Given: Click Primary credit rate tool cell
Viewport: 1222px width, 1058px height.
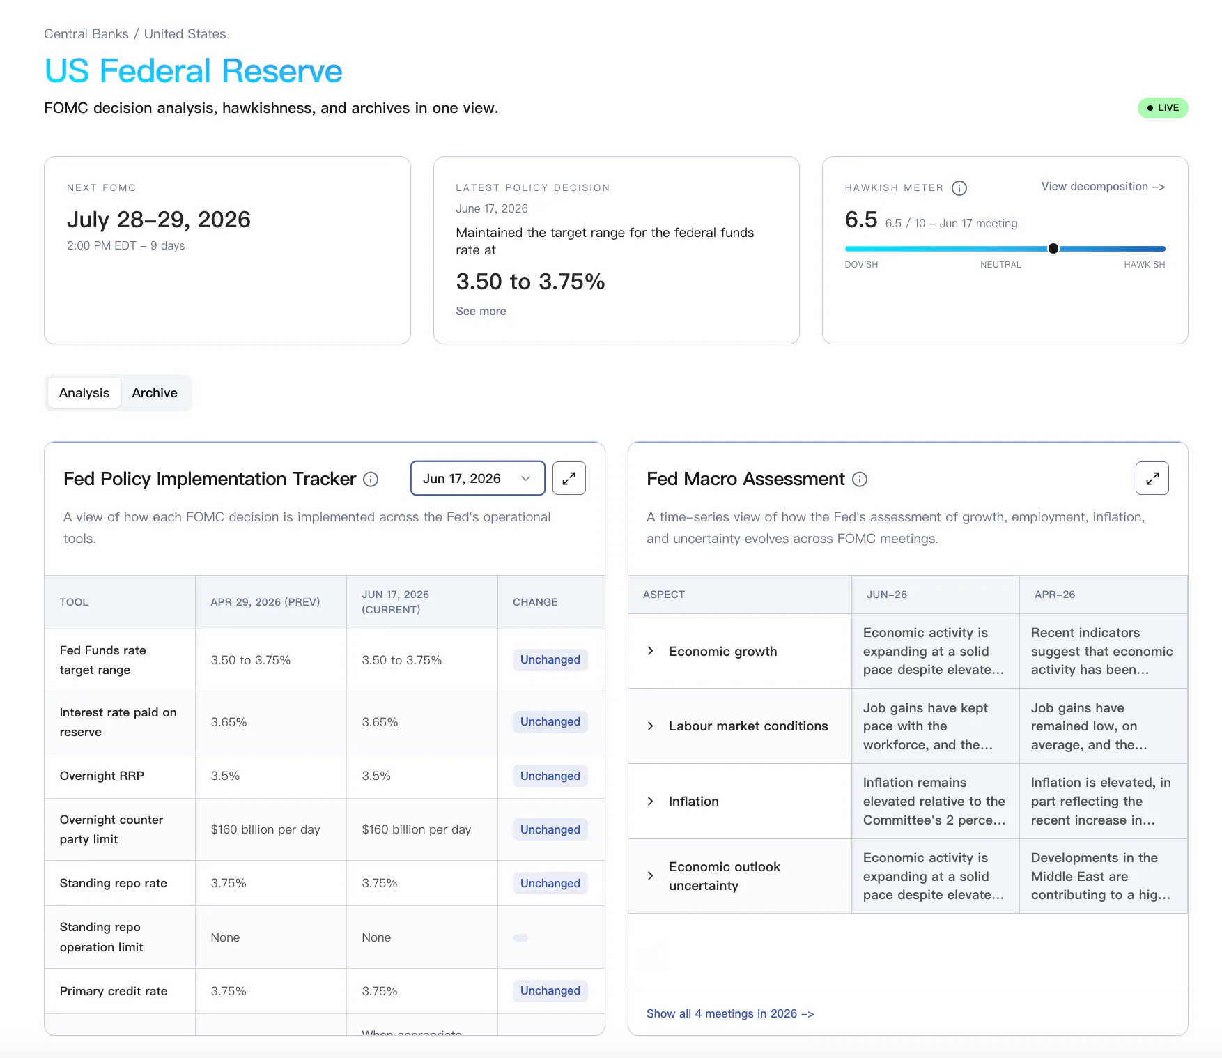Looking at the screenshot, I should (120, 991).
